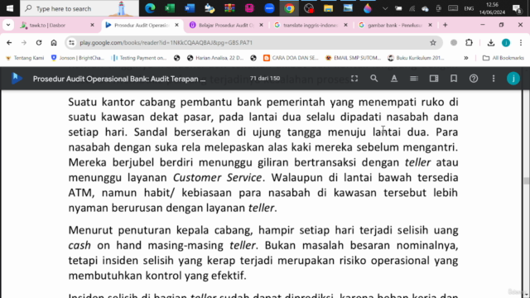Open the Google Play Books logo
The height and width of the screenshot is (298, 530).
click(x=17, y=79)
